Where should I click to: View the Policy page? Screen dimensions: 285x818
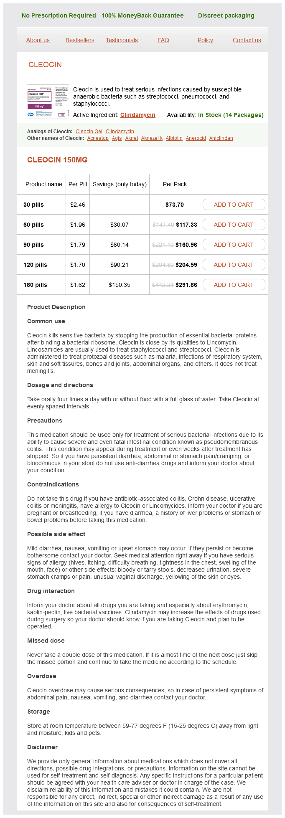(205, 40)
